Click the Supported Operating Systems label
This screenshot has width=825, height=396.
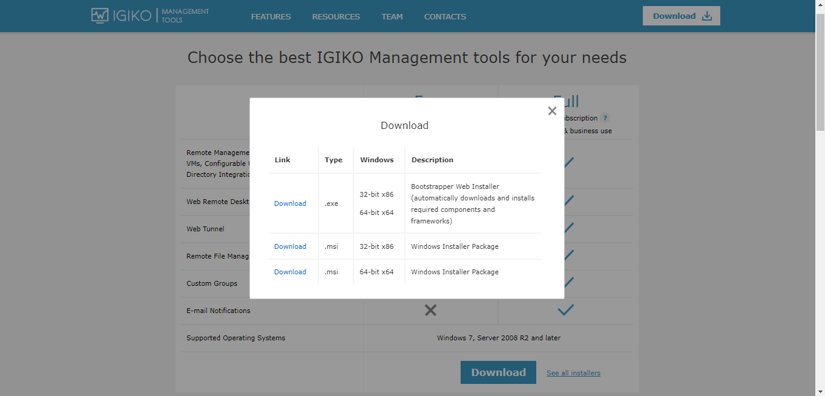235,338
